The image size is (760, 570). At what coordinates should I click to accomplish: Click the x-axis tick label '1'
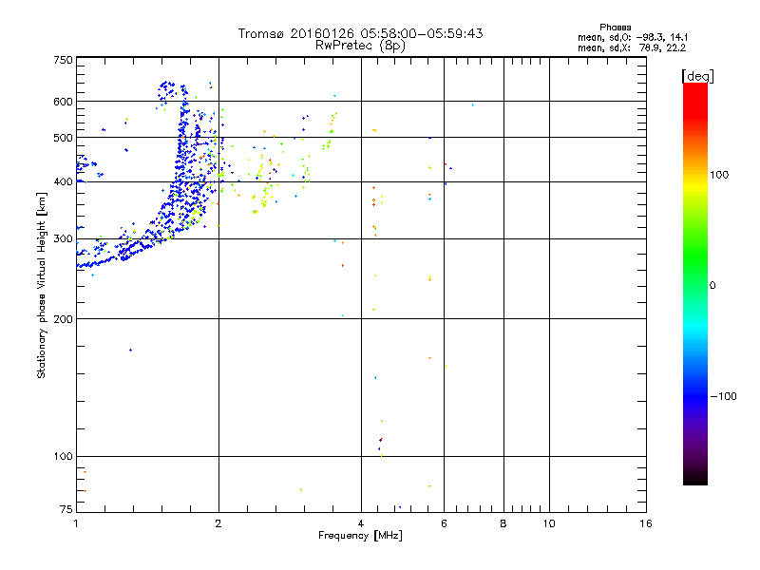pyautogui.click(x=76, y=523)
